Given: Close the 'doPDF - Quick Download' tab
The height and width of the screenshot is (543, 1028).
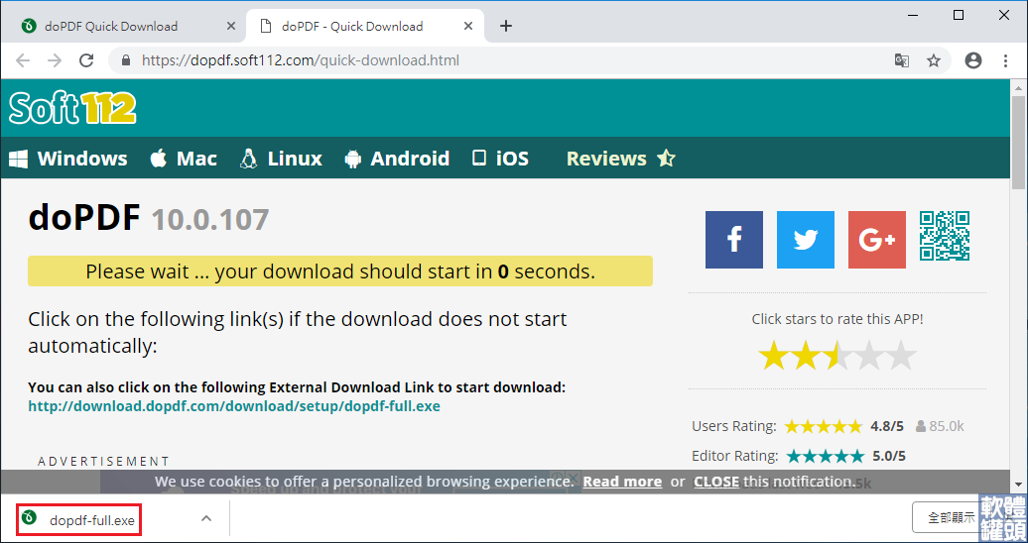Looking at the screenshot, I should coord(468,26).
